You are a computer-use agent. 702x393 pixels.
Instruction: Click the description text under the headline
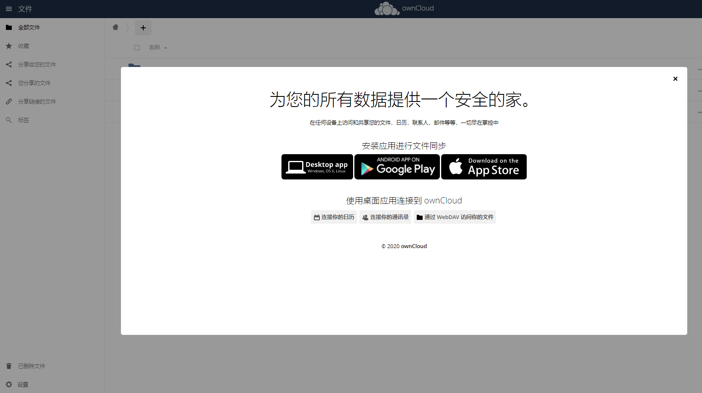[x=404, y=123]
